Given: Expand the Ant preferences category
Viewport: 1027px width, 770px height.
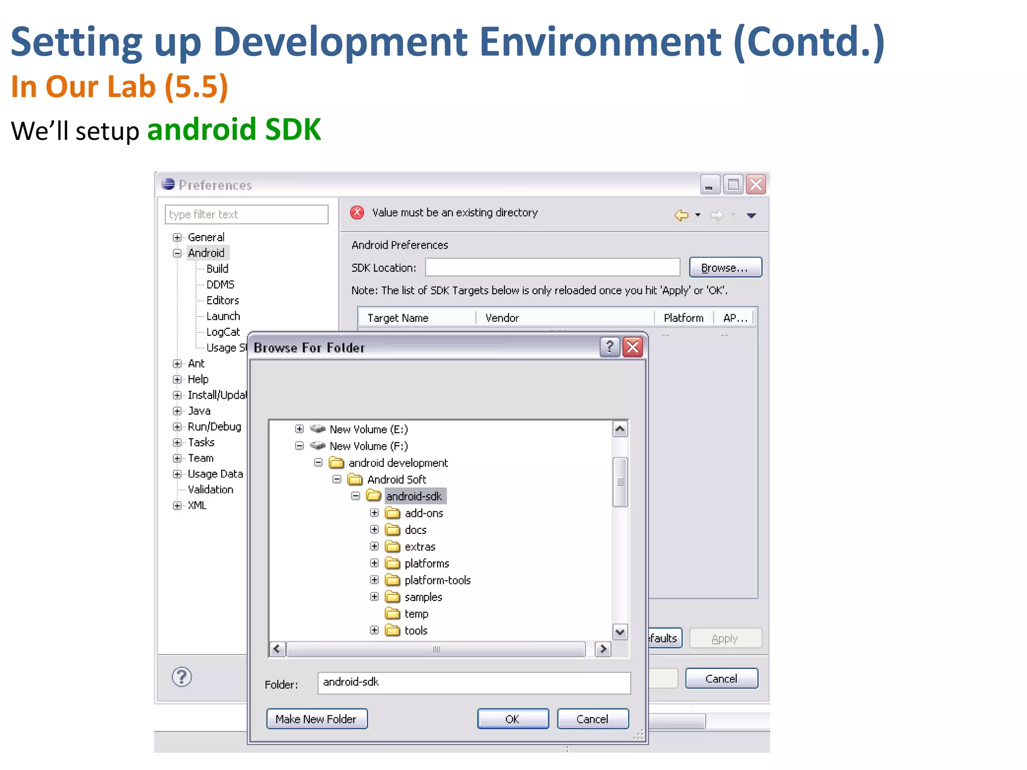Looking at the screenshot, I should pos(177,363).
